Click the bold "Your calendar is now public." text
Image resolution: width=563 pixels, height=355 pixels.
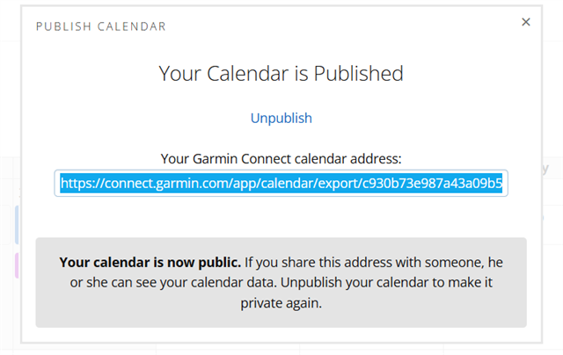pyautogui.click(x=150, y=262)
